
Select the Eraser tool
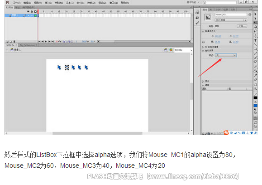[256, 80]
